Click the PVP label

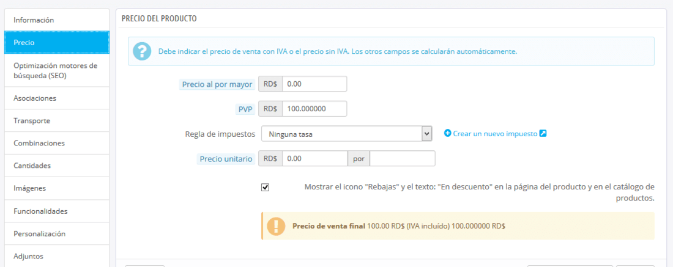(244, 109)
